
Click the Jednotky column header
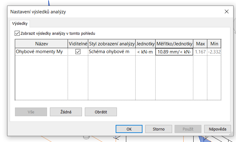click(145, 44)
